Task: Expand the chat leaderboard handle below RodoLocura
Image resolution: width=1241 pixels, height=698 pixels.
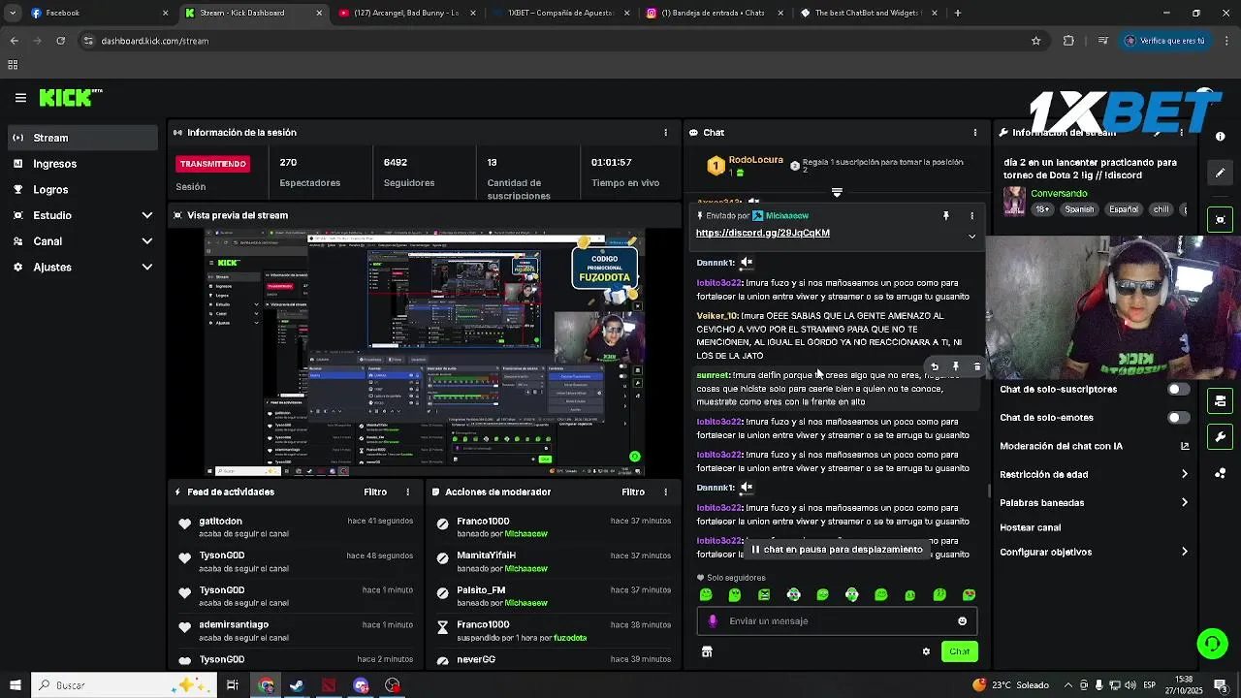Action: click(x=837, y=193)
